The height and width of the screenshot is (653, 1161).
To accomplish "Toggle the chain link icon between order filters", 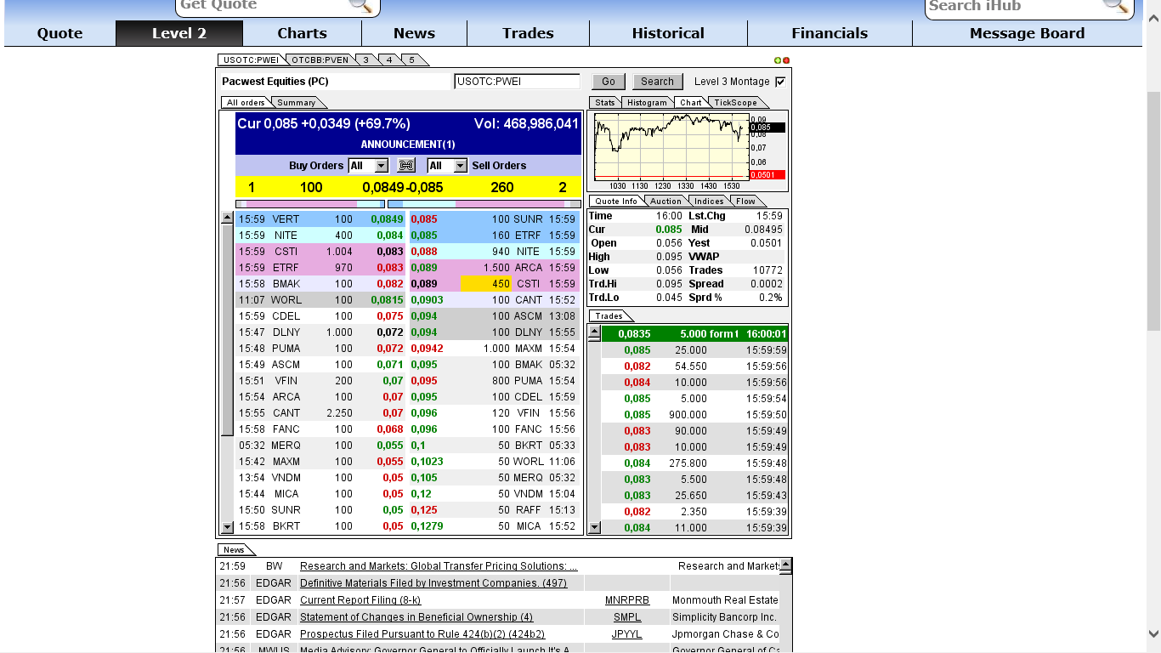I will pyautogui.click(x=407, y=166).
